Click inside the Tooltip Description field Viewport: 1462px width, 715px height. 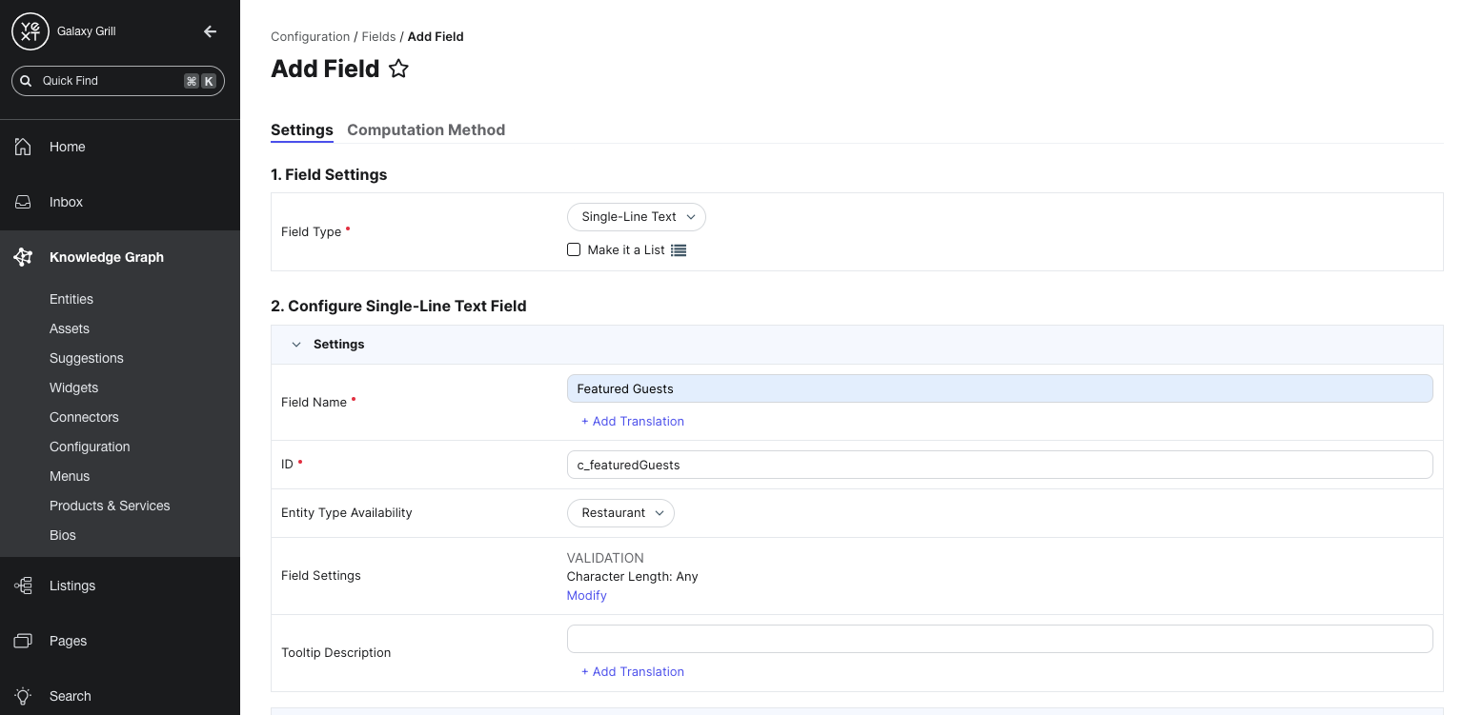point(999,638)
